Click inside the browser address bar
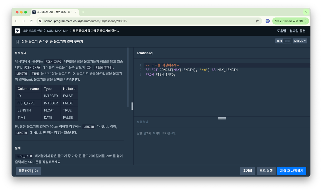Screen dimensions: 322x192 100,21
